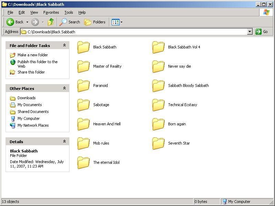Collapse the File and Folder Tasks panel

64,45
